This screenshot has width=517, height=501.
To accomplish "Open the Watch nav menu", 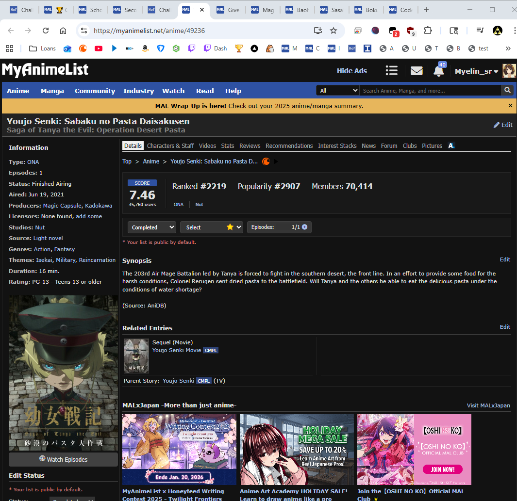I will click(173, 91).
